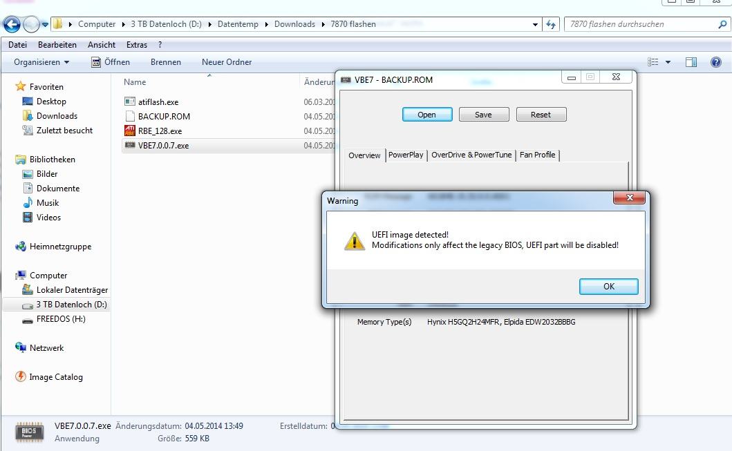Switch to the PowerPlay tab
This screenshot has height=451, width=732.
(x=406, y=155)
